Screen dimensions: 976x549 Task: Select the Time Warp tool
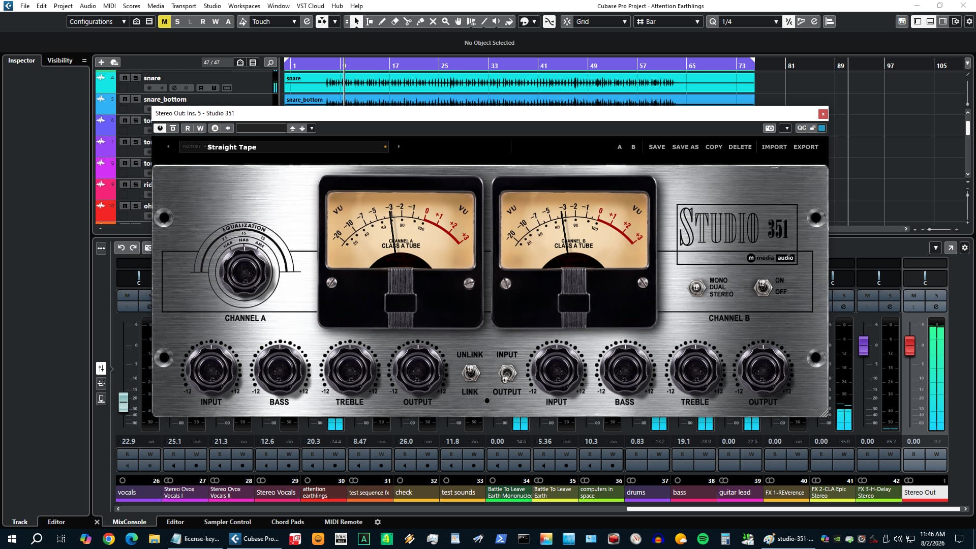[x=471, y=21]
